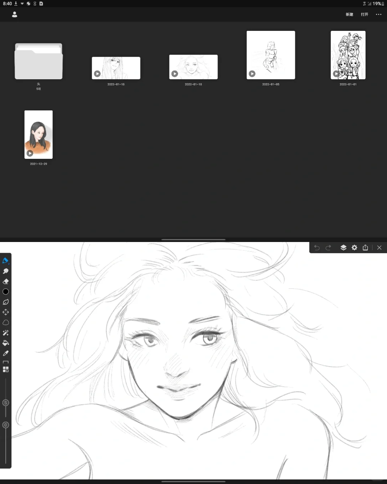Select the move transform tool
This screenshot has height=484, width=387.
(5, 312)
